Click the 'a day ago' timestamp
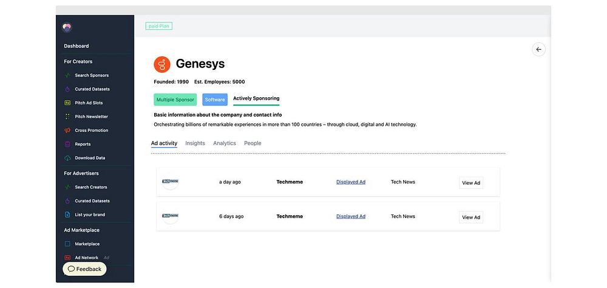This screenshot has width=607, height=288. pyautogui.click(x=230, y=182)
